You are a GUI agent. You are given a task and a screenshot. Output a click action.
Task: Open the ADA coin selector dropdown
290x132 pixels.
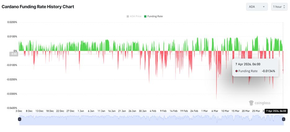click(x=257, y=6)
